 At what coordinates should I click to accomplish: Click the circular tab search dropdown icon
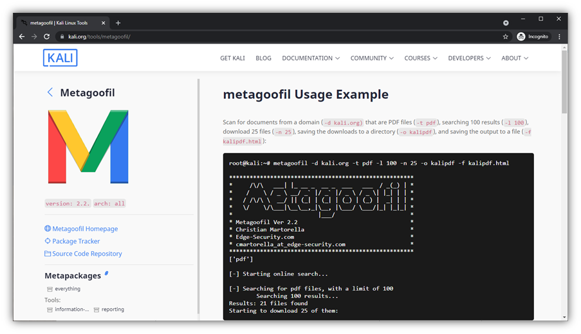[x=506, y=23]
